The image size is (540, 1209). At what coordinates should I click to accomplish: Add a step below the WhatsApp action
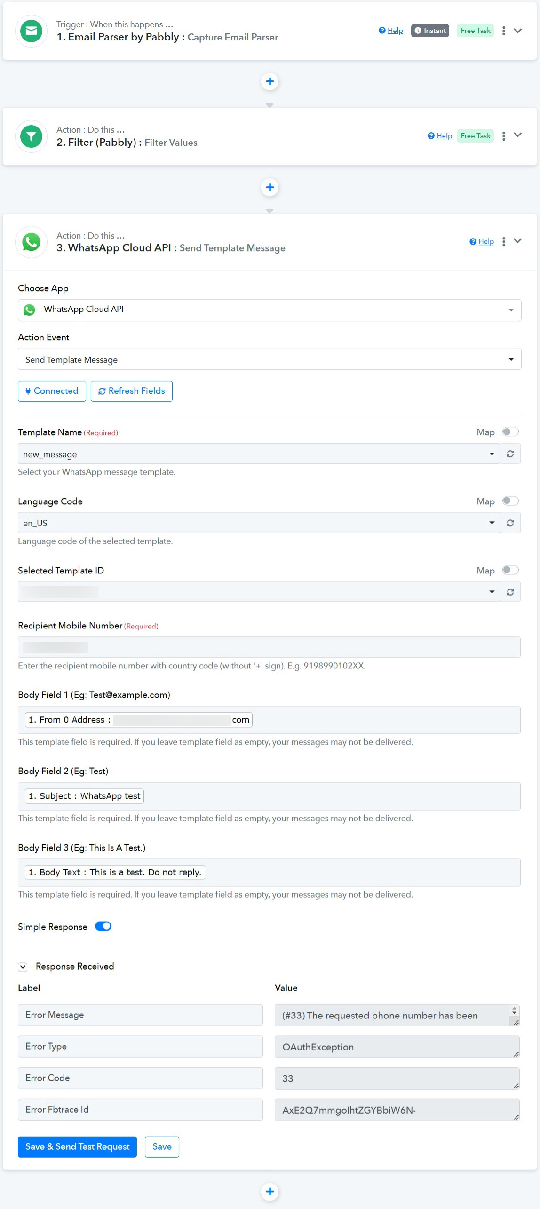click(x=270, y=1191)
